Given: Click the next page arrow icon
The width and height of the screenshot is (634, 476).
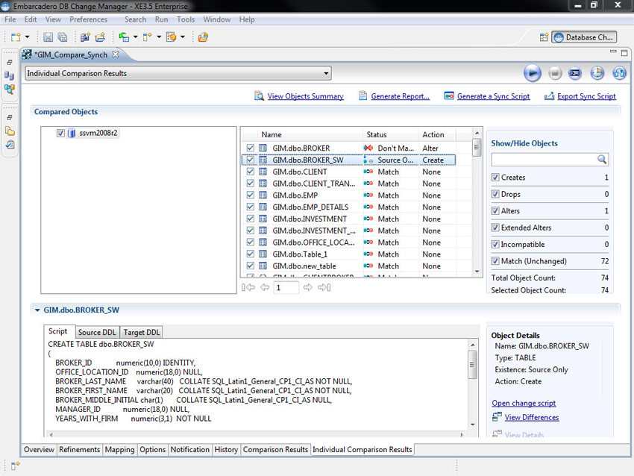Looking at the screenshot, I should (x=308, y=287).
